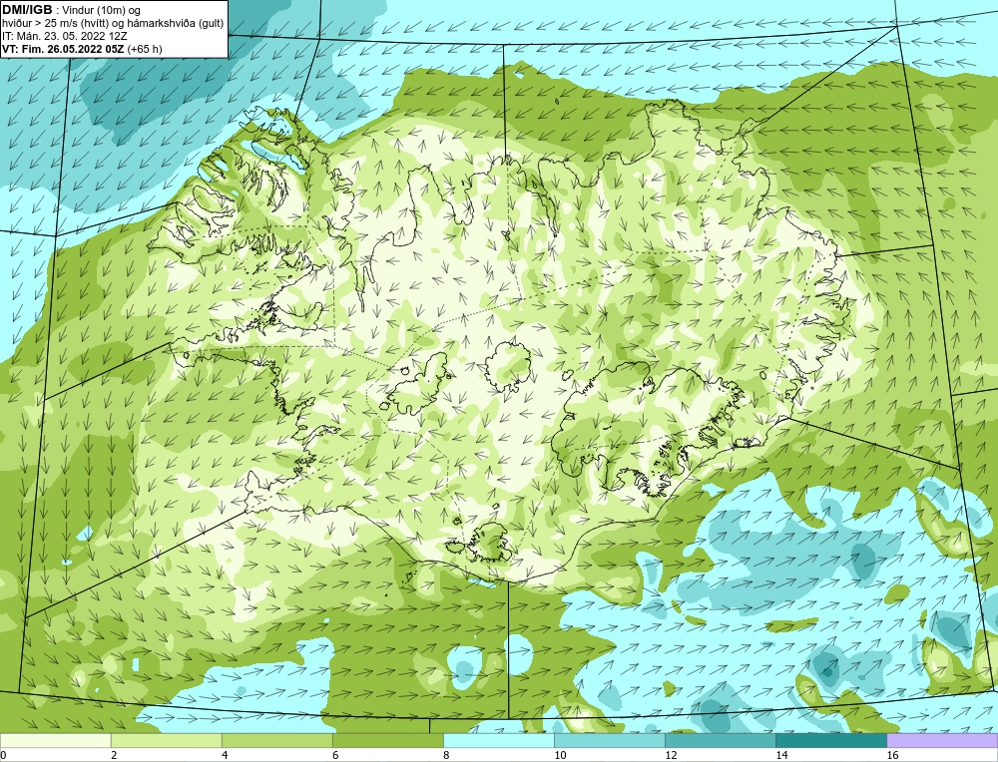Image resolution: width=998 pixels, height=762 pixels.
Task: Click the 0–2 m/s pale yellow legend swatch
Action: (x=55, y=740)
